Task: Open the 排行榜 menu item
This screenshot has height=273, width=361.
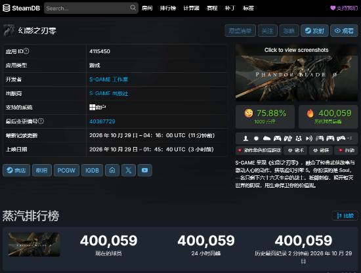Action: 168,8
